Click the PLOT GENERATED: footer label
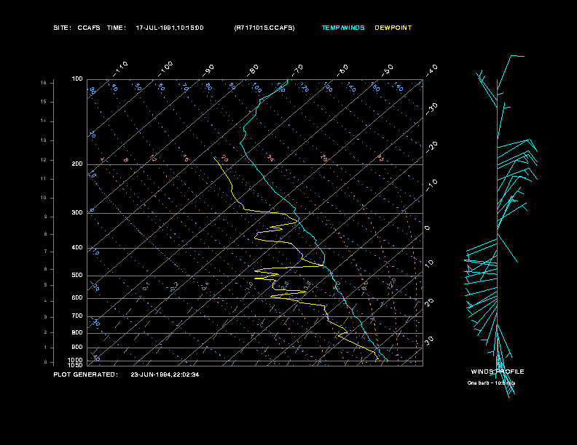Image resolution: width=577 pixels, height=445 pixels. pos(86,374)
